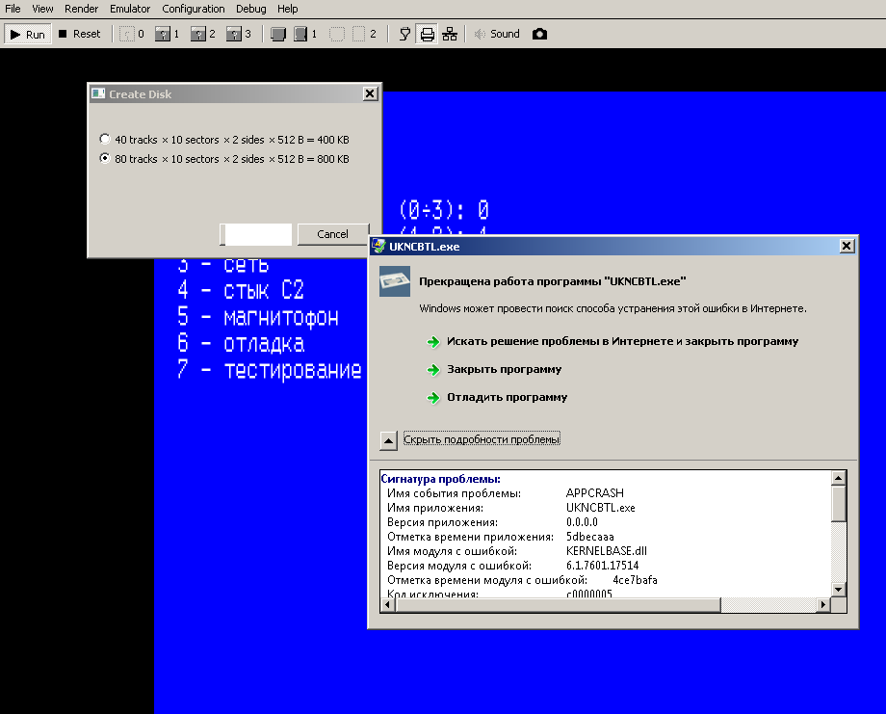Click the empty cartridge 2 slot icon
886x714 pixels.
pos(337,34)
